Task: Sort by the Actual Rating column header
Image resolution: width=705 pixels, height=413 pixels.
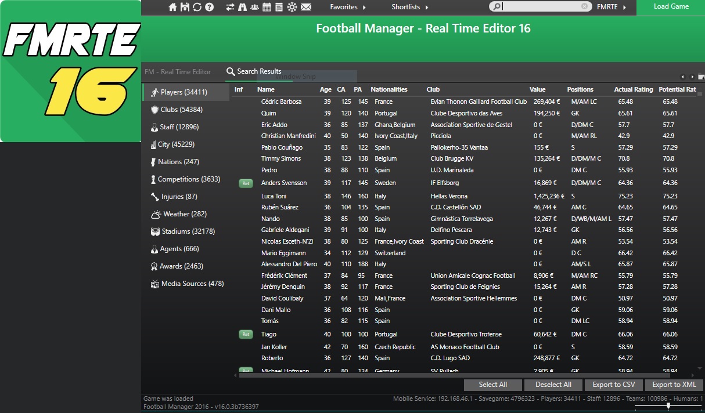Action: click(634, 89)
